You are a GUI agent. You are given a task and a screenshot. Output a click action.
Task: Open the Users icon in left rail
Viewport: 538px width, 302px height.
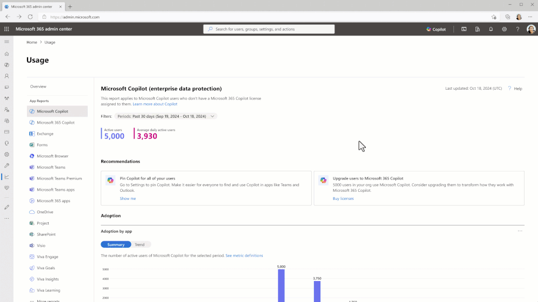point(6,76)
